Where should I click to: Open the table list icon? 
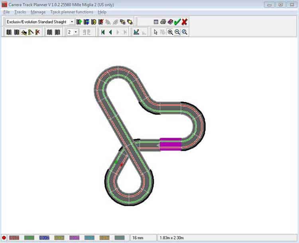click(156, 22)
